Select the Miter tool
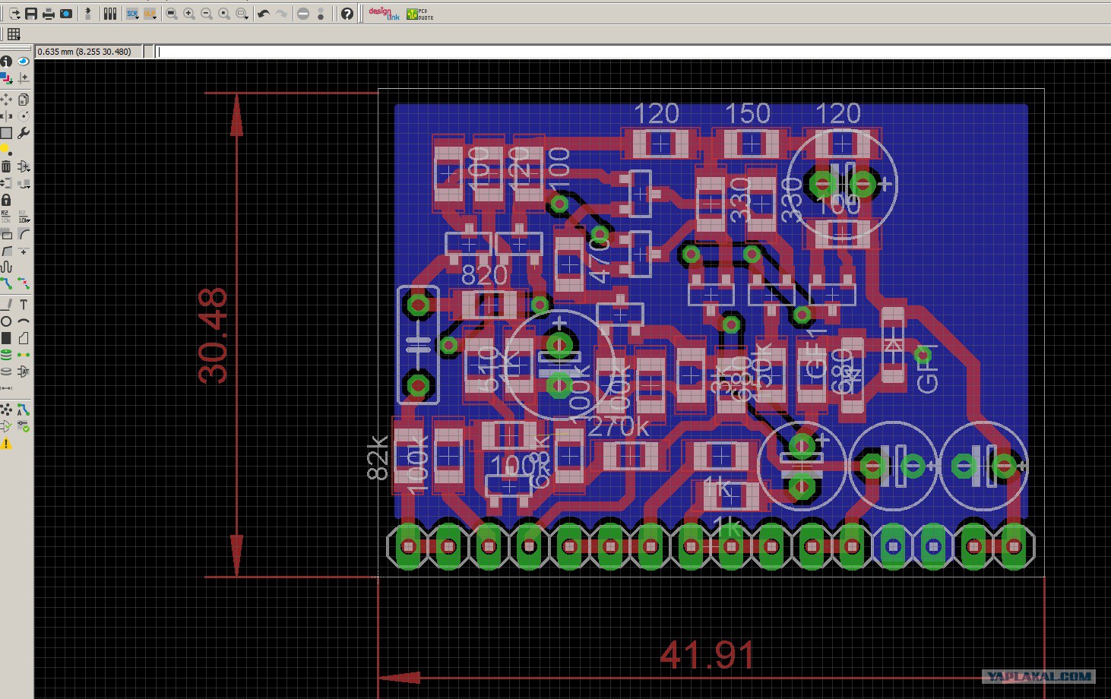This screenshot has width=1111, height=699. coord(24,233)
